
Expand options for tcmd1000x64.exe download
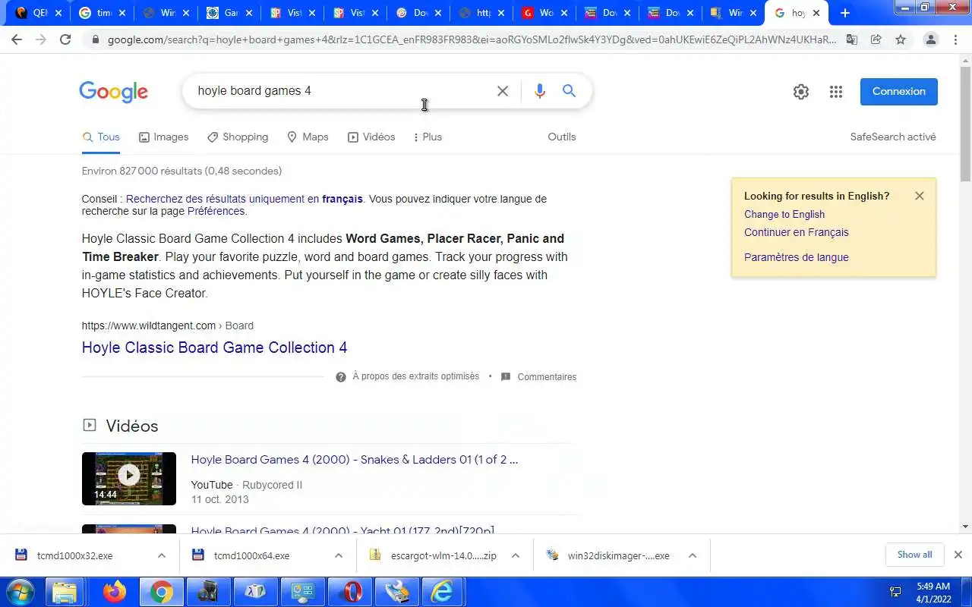pos(339,555)
